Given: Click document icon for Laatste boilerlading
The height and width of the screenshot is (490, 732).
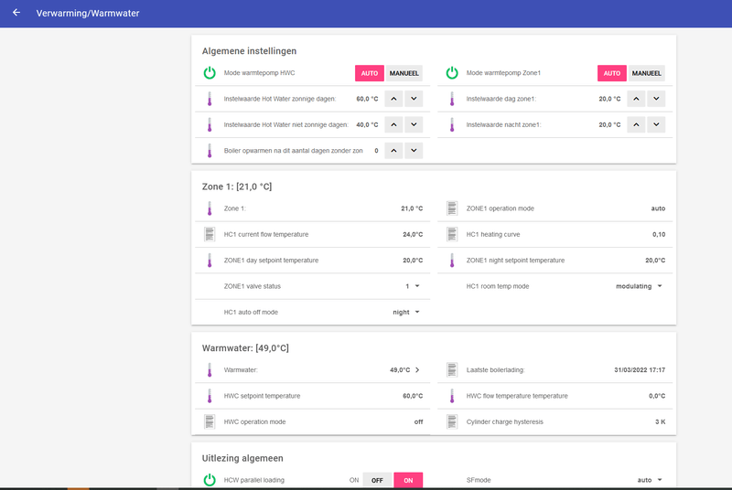Looking at the screenshot, I should point(452,369).
